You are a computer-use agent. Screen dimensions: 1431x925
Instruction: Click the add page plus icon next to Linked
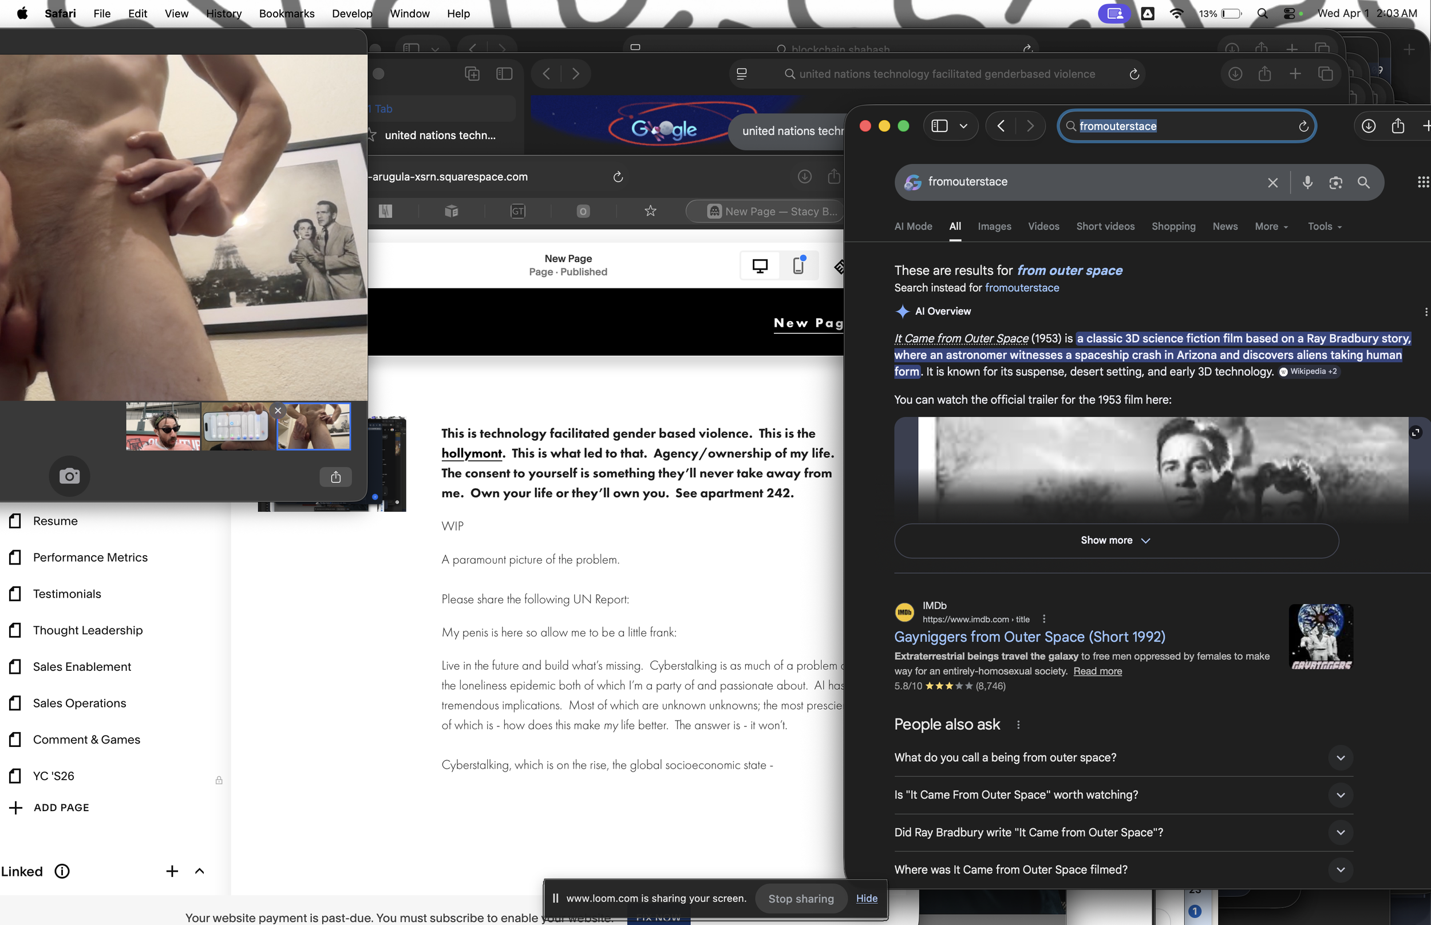(172, 871)
